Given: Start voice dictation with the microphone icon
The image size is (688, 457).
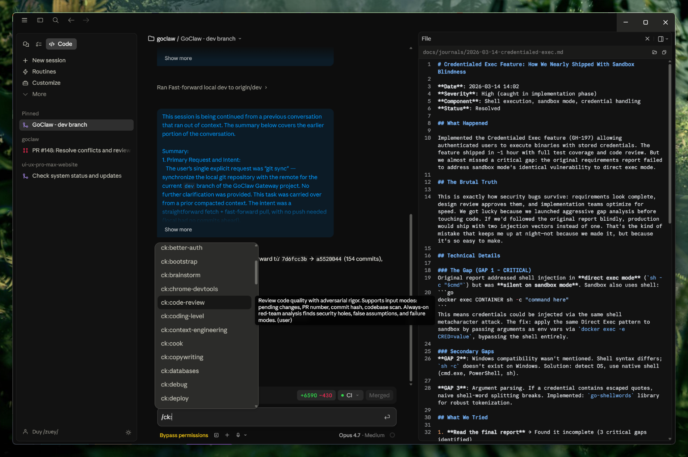Looking at the screenshot, I should 238,435.
